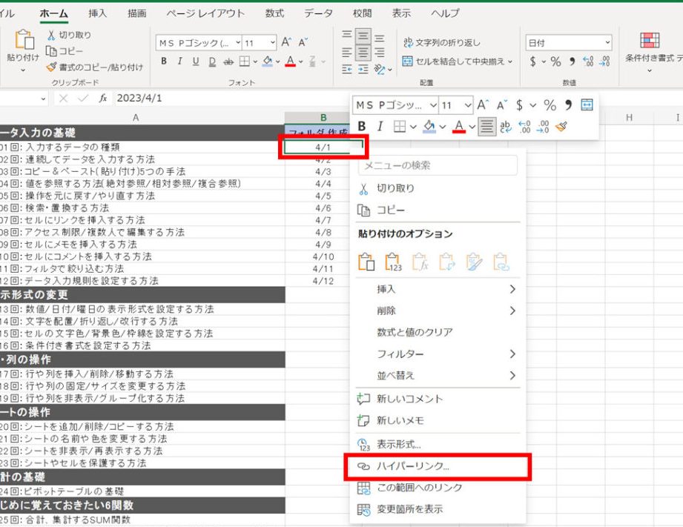Viewport: 683px width, 527px height.
Task: Click ribbon currency format icon
Action: [532, 62]
